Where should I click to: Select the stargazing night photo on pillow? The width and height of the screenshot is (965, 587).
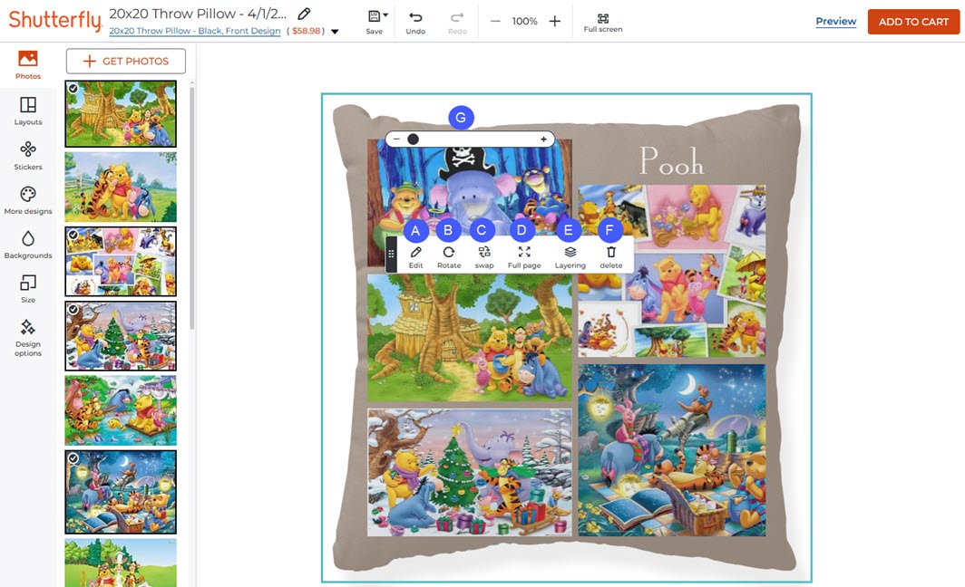tap(671, 450)
